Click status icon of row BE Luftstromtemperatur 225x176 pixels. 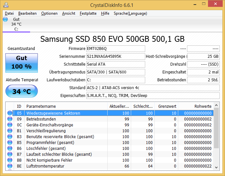click(10, 166)
